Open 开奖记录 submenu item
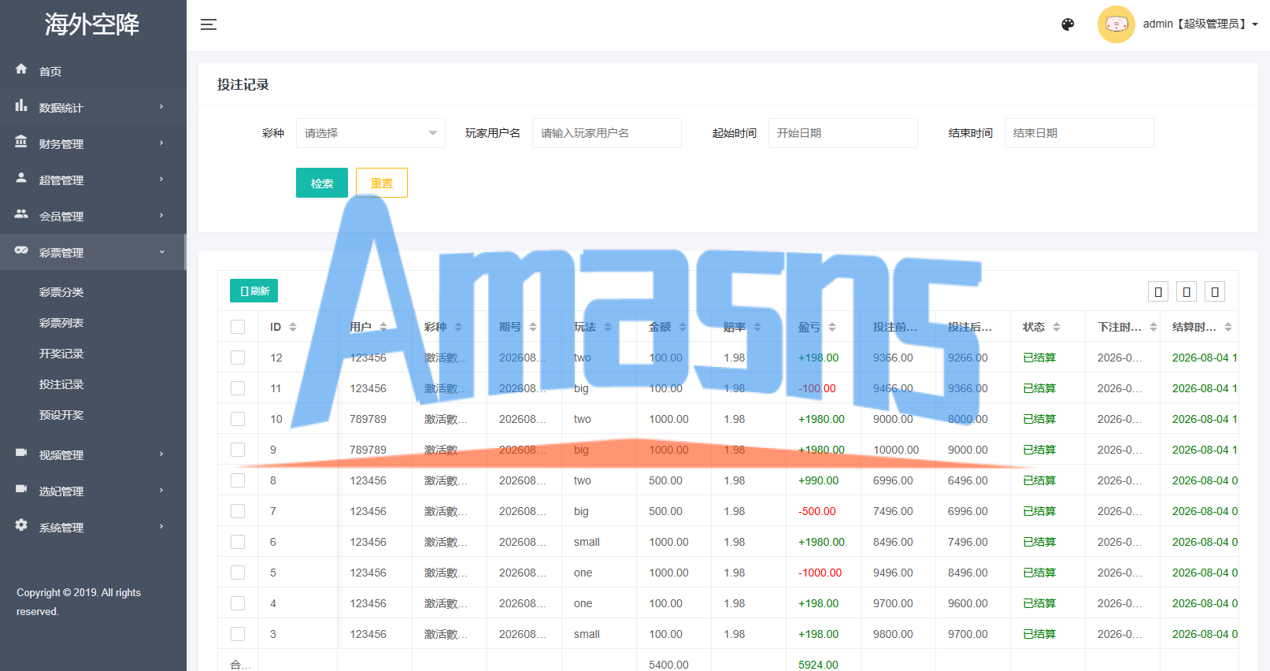The width and height of the screenshot is (1270, 671). coord(61,354)
